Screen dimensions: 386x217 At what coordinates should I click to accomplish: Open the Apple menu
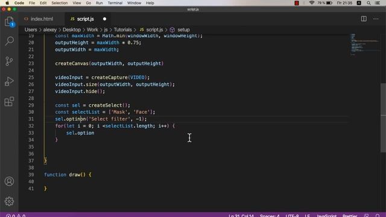pyautogui.click(x=7, y=3)
